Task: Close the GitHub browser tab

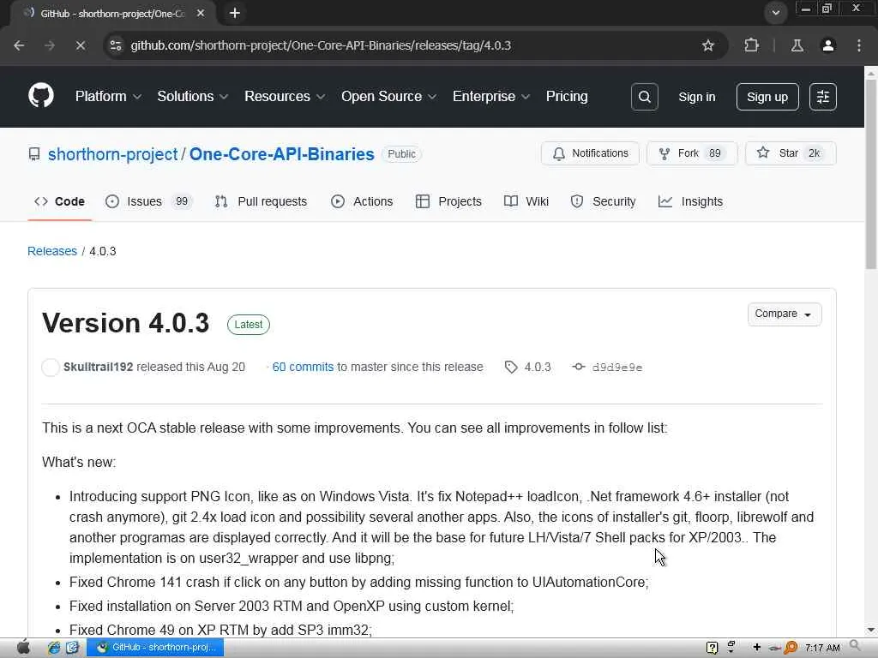Action: [201, 13]
